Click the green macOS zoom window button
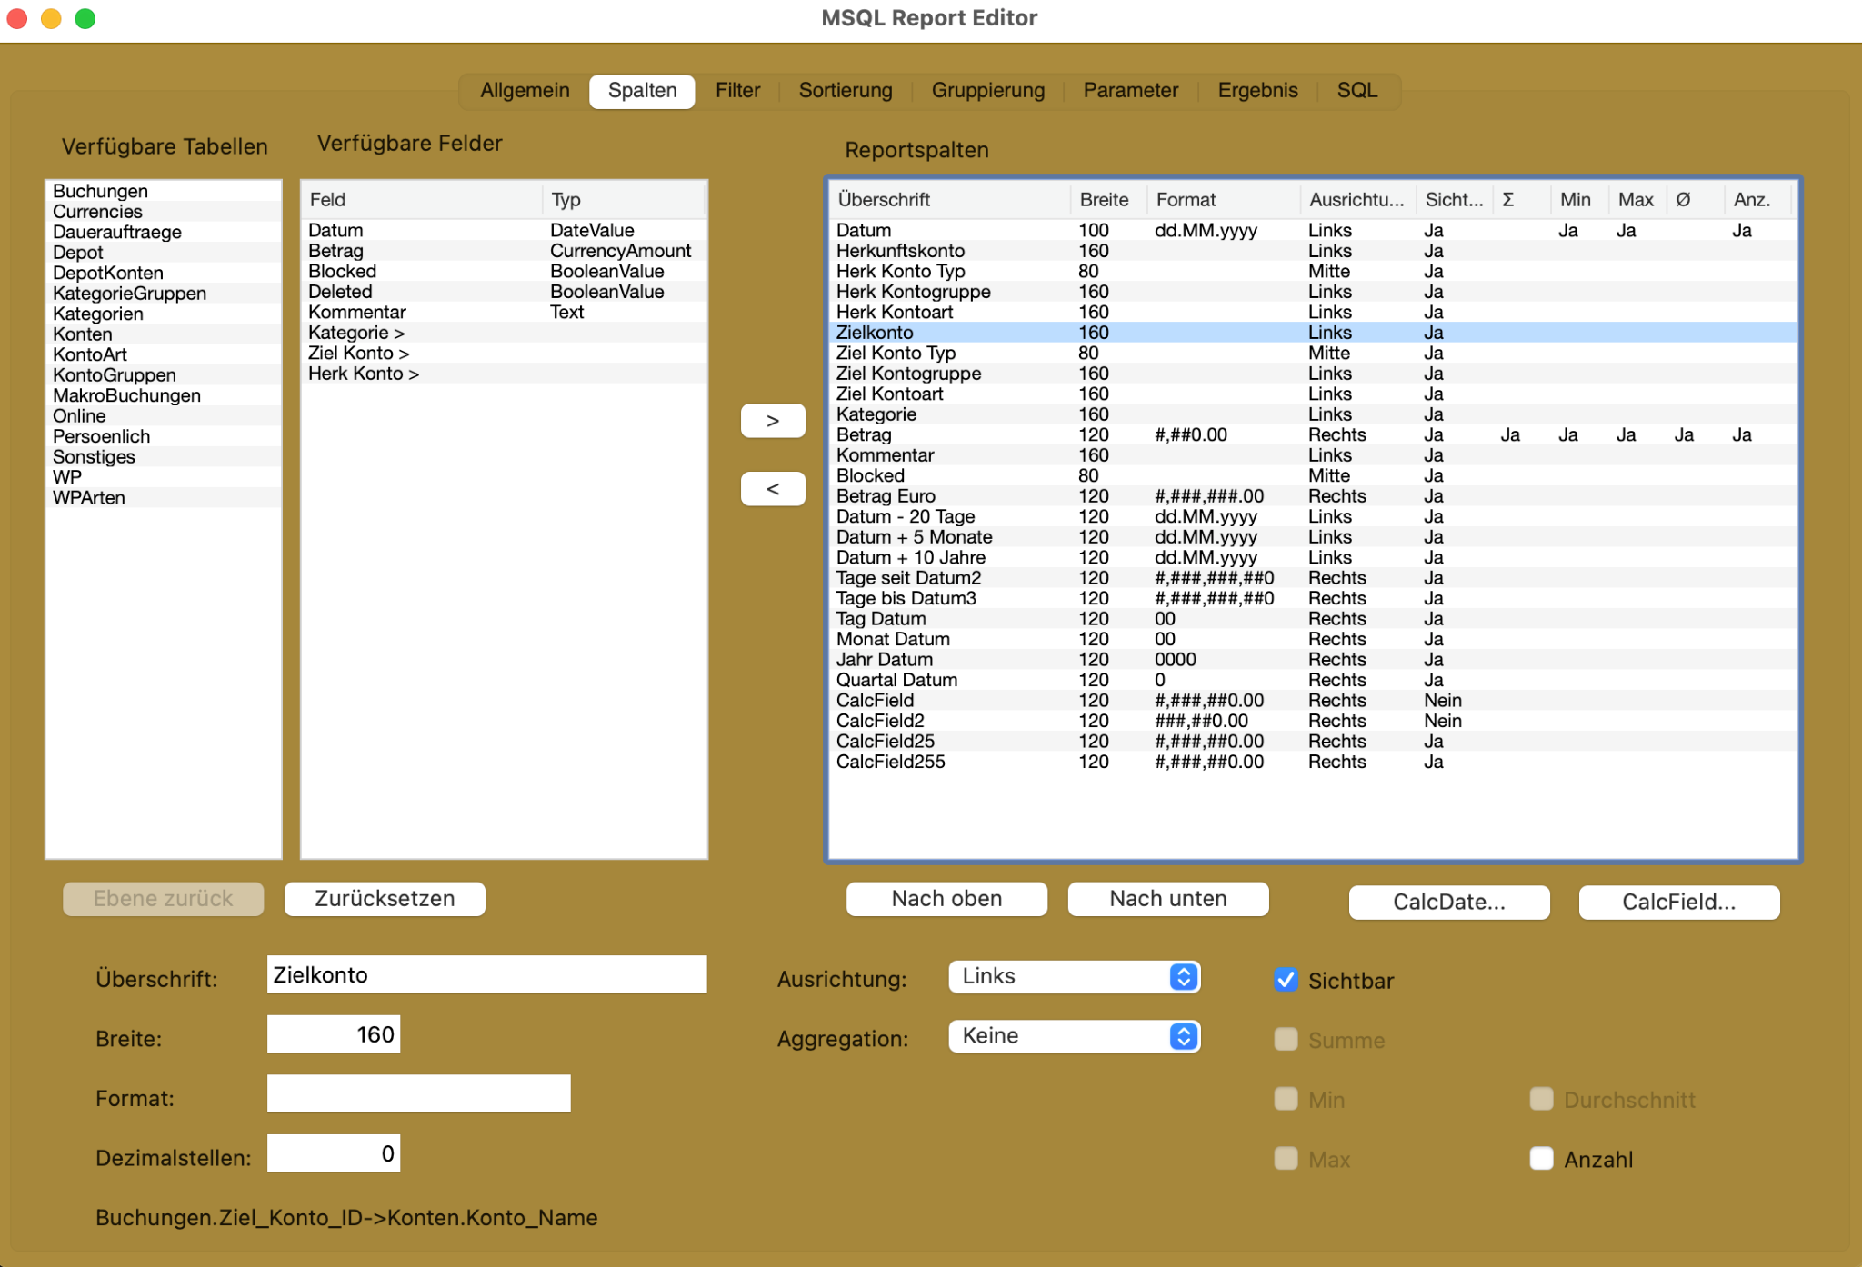 pyautogui.click(x=85, y=18)
